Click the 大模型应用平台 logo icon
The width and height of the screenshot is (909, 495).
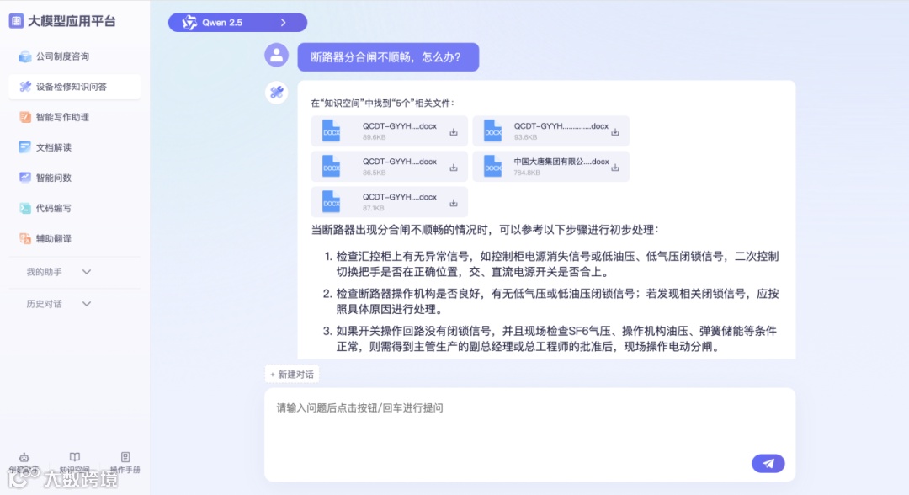[16, 21]
